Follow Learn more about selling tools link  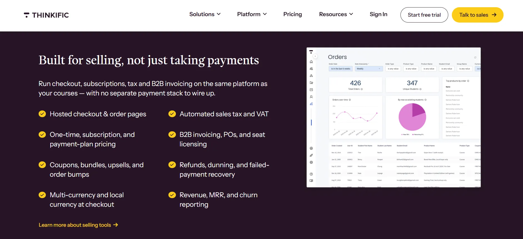coord(78,225)
